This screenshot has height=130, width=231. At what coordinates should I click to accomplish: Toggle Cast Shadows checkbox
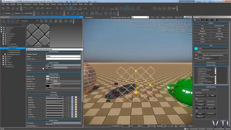click(x=215, y=68)
